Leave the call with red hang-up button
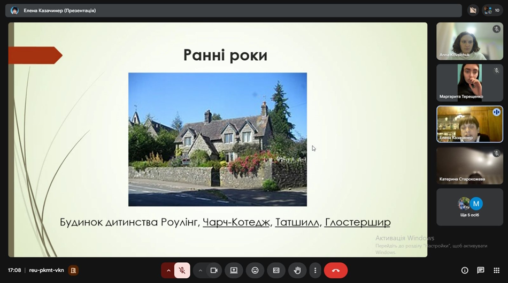This screenshot has width=508, height=283. [335, 270]
